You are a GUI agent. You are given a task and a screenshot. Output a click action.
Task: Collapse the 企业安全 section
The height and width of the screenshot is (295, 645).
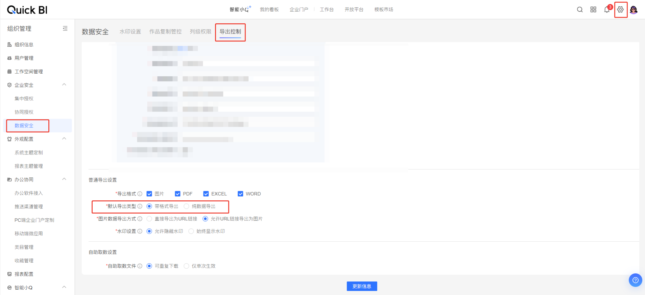(x=64, y=85)
